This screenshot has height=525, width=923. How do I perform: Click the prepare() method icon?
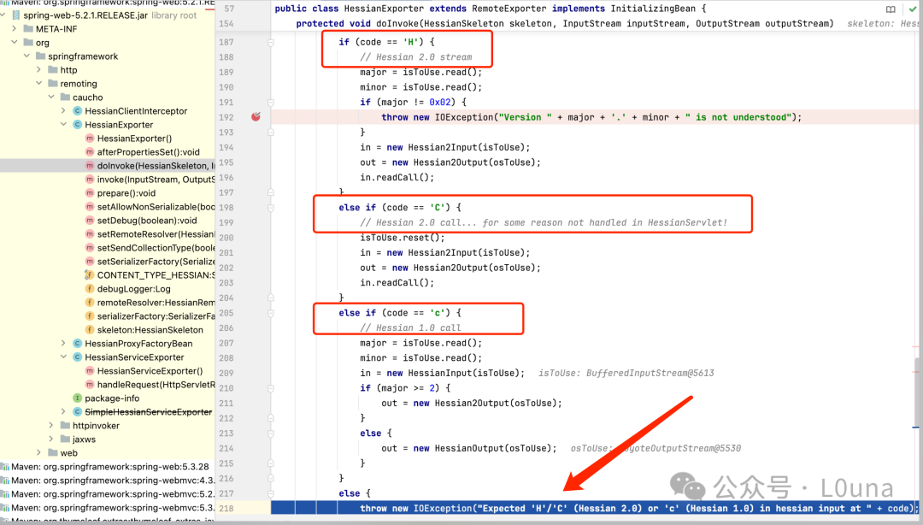tap(90, 193)
